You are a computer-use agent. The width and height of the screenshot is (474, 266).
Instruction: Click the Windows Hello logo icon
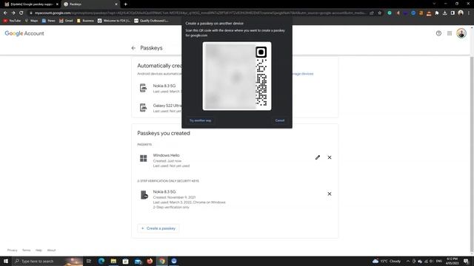pyautogui.click(x=143, y=158)
